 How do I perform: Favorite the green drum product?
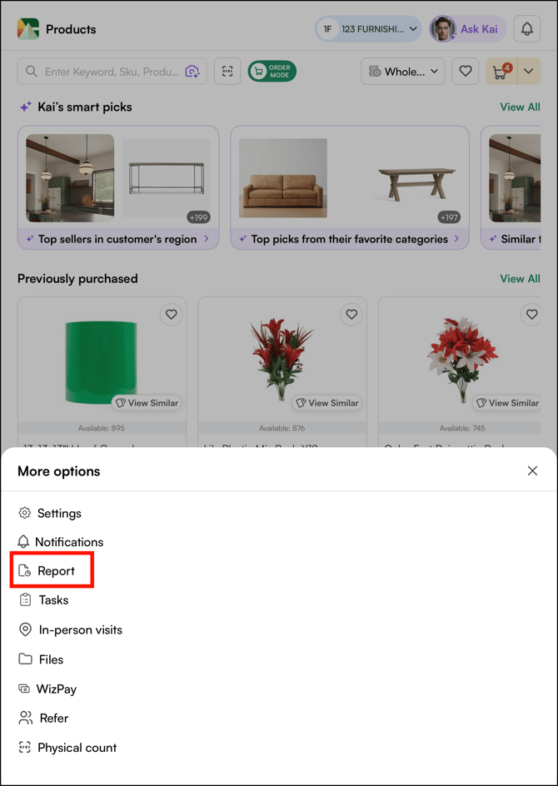(171, 315)
